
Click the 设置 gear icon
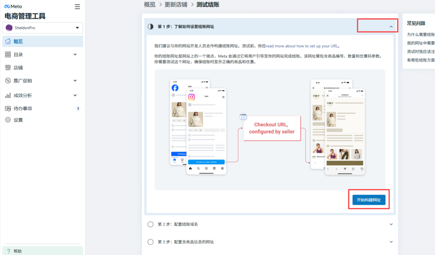8,120
